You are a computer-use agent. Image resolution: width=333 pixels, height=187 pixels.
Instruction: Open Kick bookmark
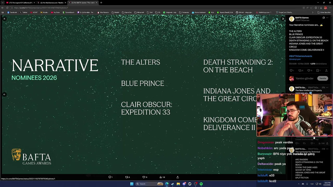pyautogui.click(x=211, y=12)
